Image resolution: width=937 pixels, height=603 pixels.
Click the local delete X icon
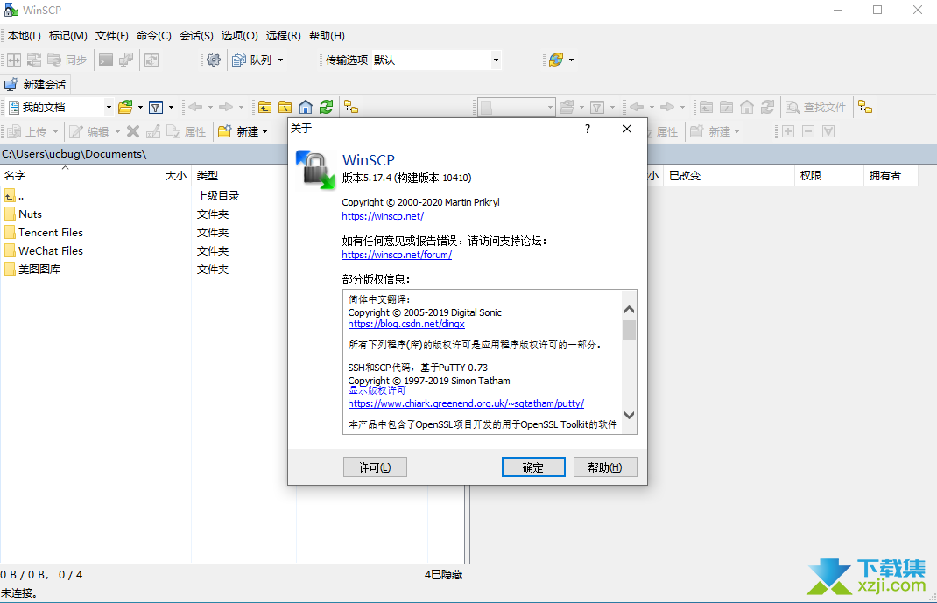click(133, 131)
